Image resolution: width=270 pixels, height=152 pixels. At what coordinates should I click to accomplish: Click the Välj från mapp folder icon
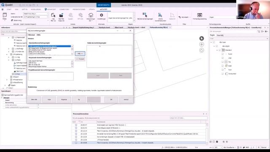pyautogui.click(x=61, y=16)
